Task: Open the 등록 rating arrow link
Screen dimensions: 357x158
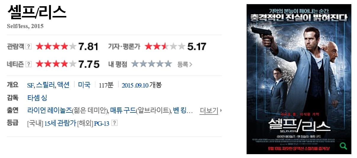Action: tap(185, 64)
